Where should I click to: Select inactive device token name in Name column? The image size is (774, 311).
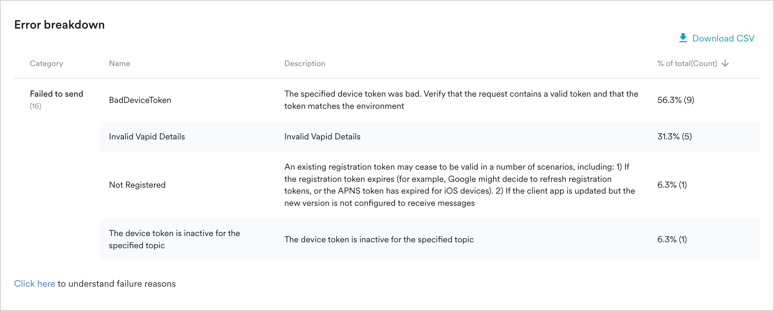point(174,239)
